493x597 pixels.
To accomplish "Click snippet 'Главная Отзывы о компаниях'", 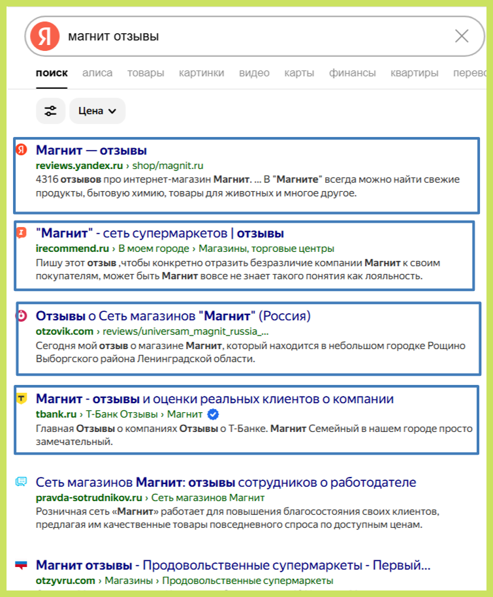I will tap(254, 435).
